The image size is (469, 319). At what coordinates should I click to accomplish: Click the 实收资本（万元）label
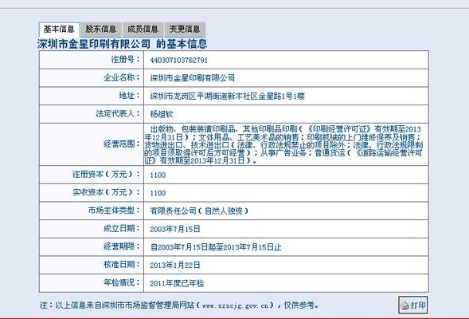106,192
